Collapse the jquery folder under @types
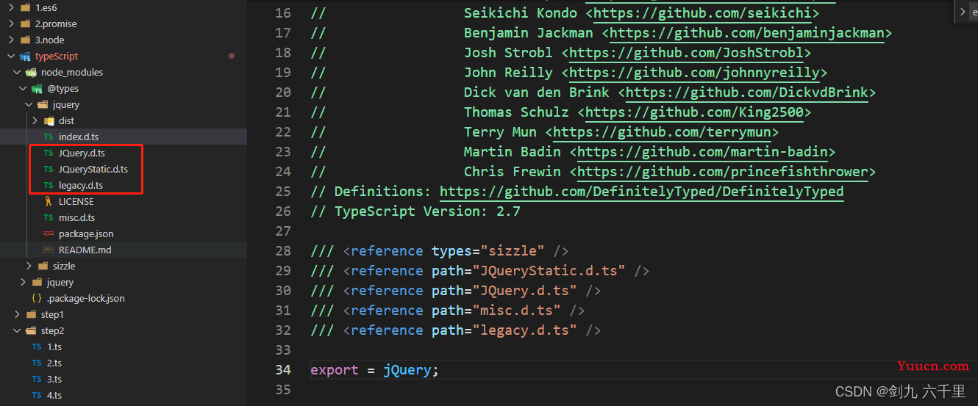 pyautogui.click(x=29, y=104)
